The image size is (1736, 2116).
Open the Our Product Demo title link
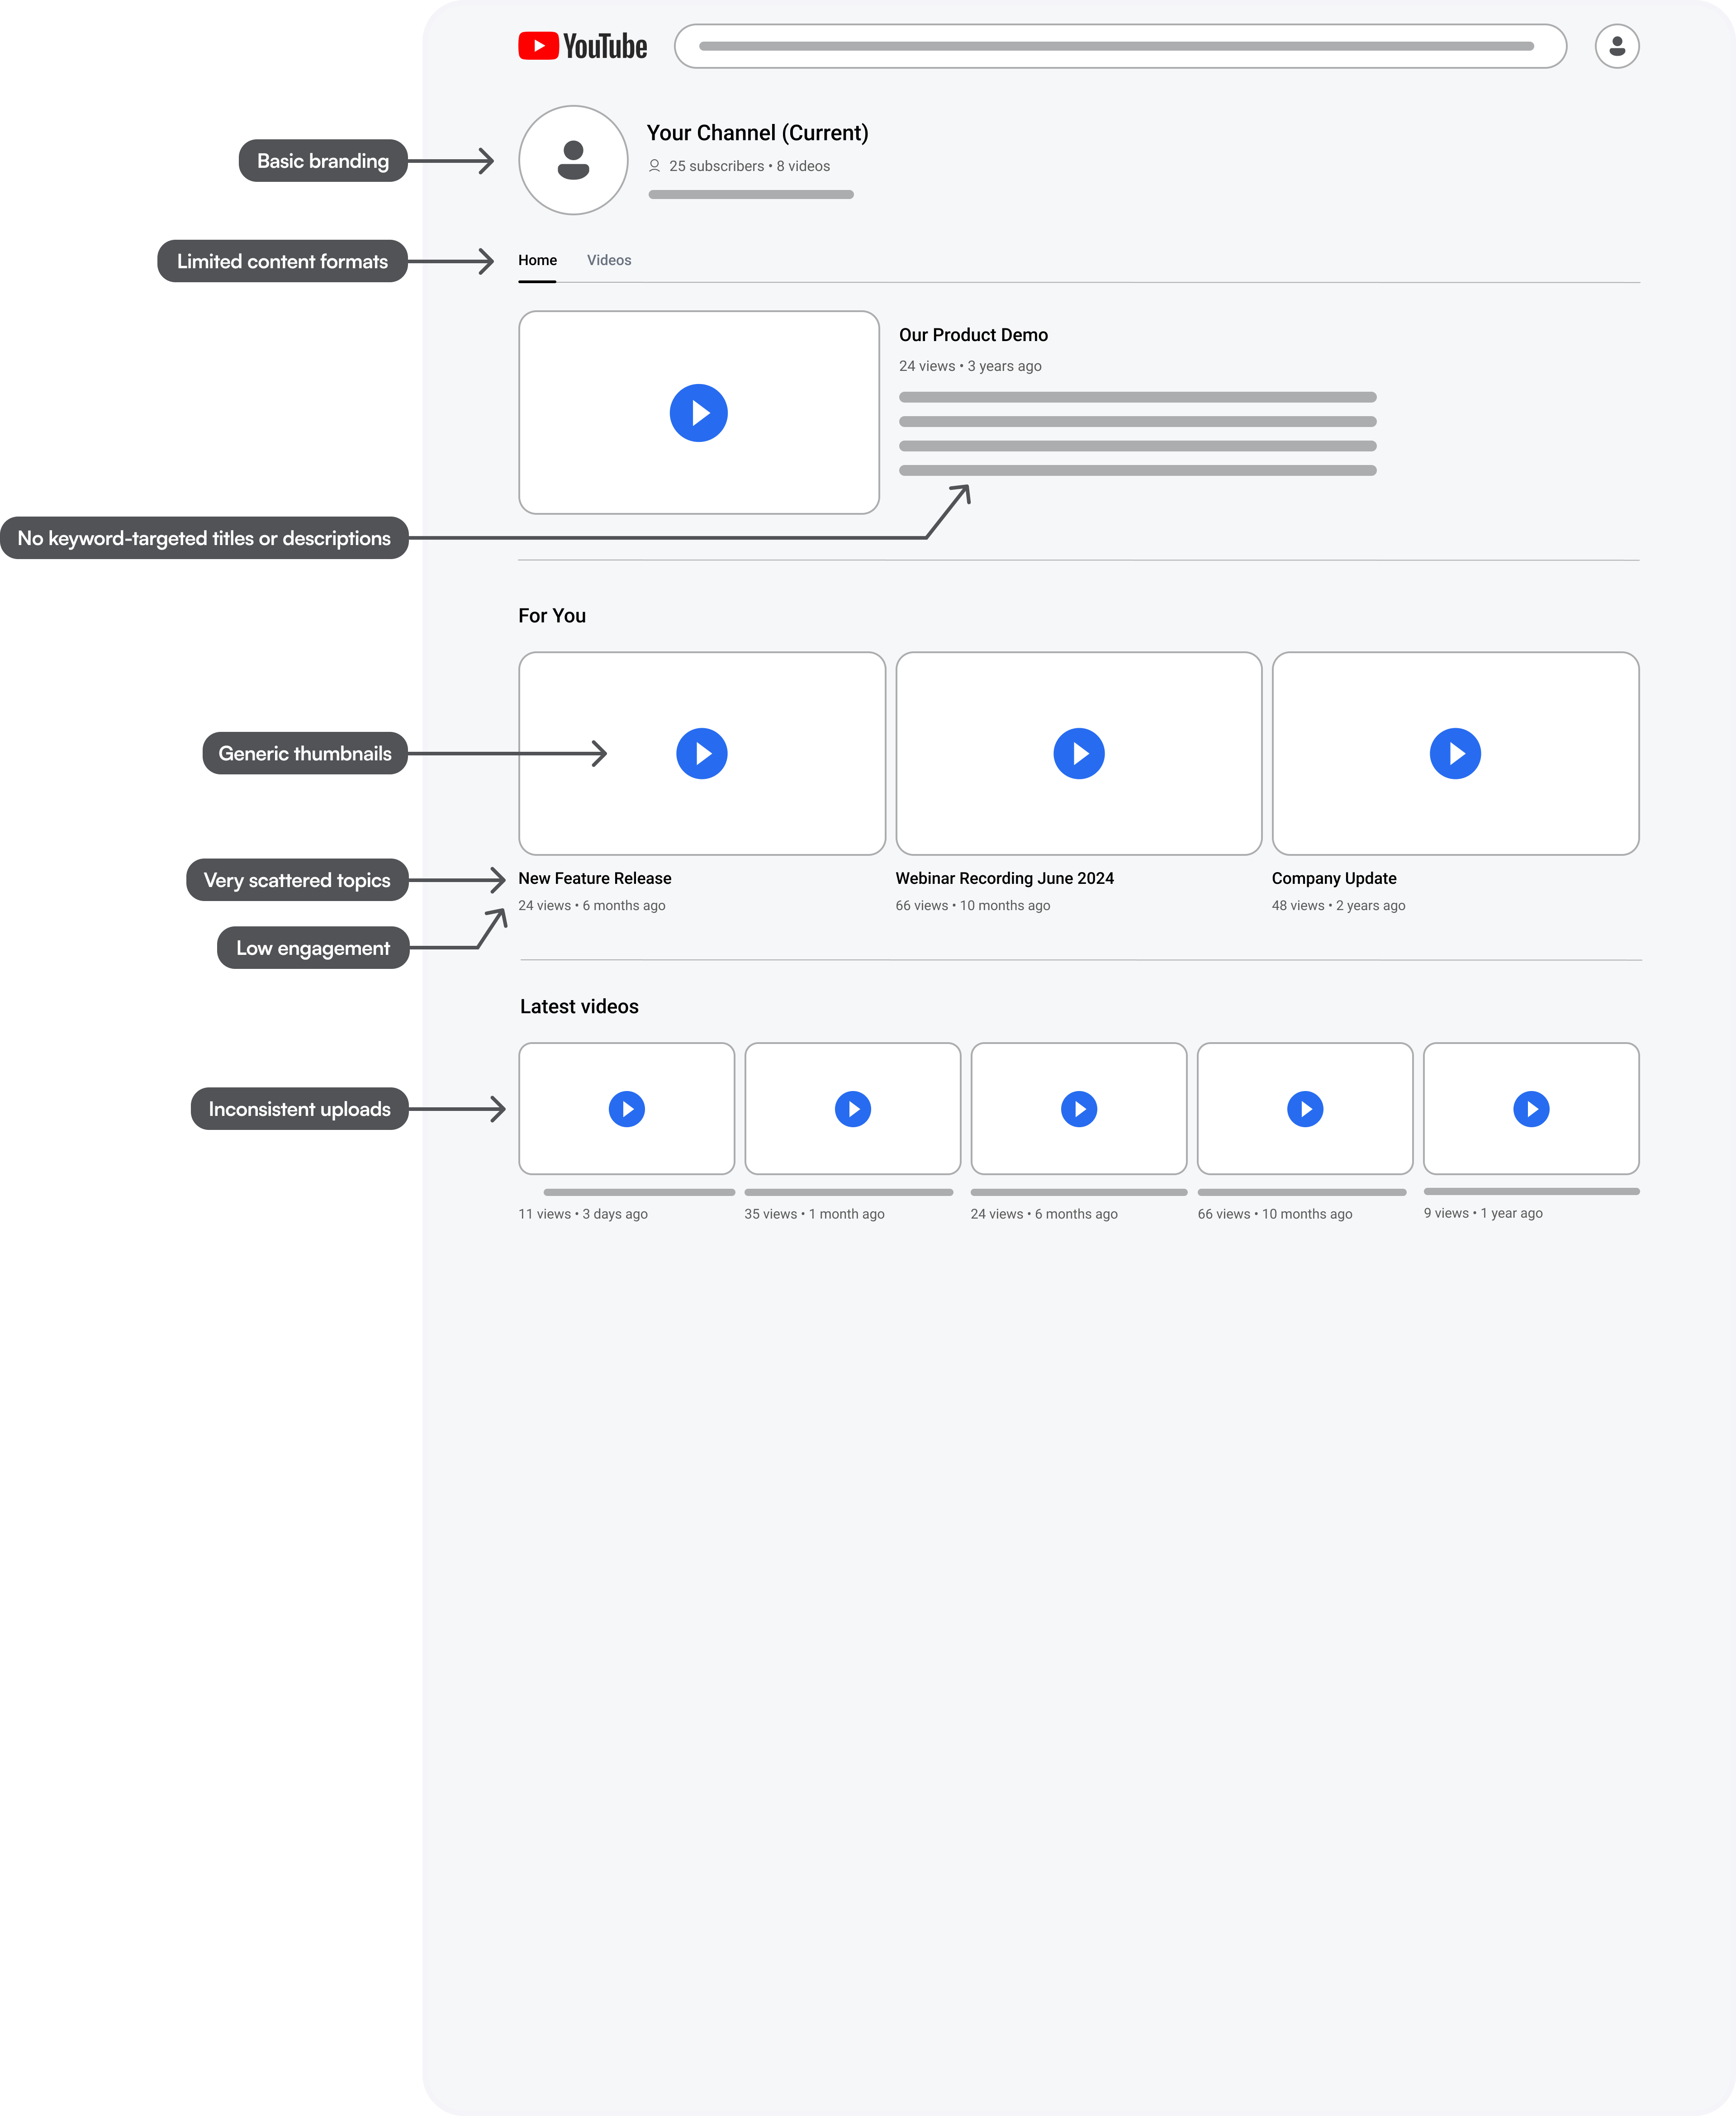click(973, 335)
